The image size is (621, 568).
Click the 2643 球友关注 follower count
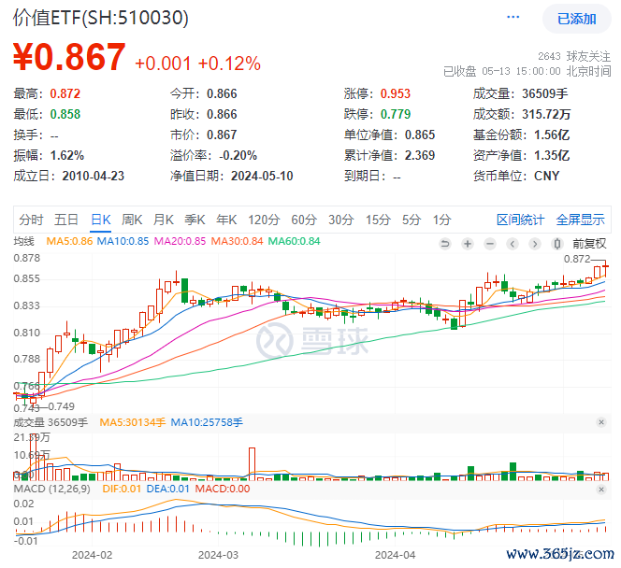click(x=574, y=56)
